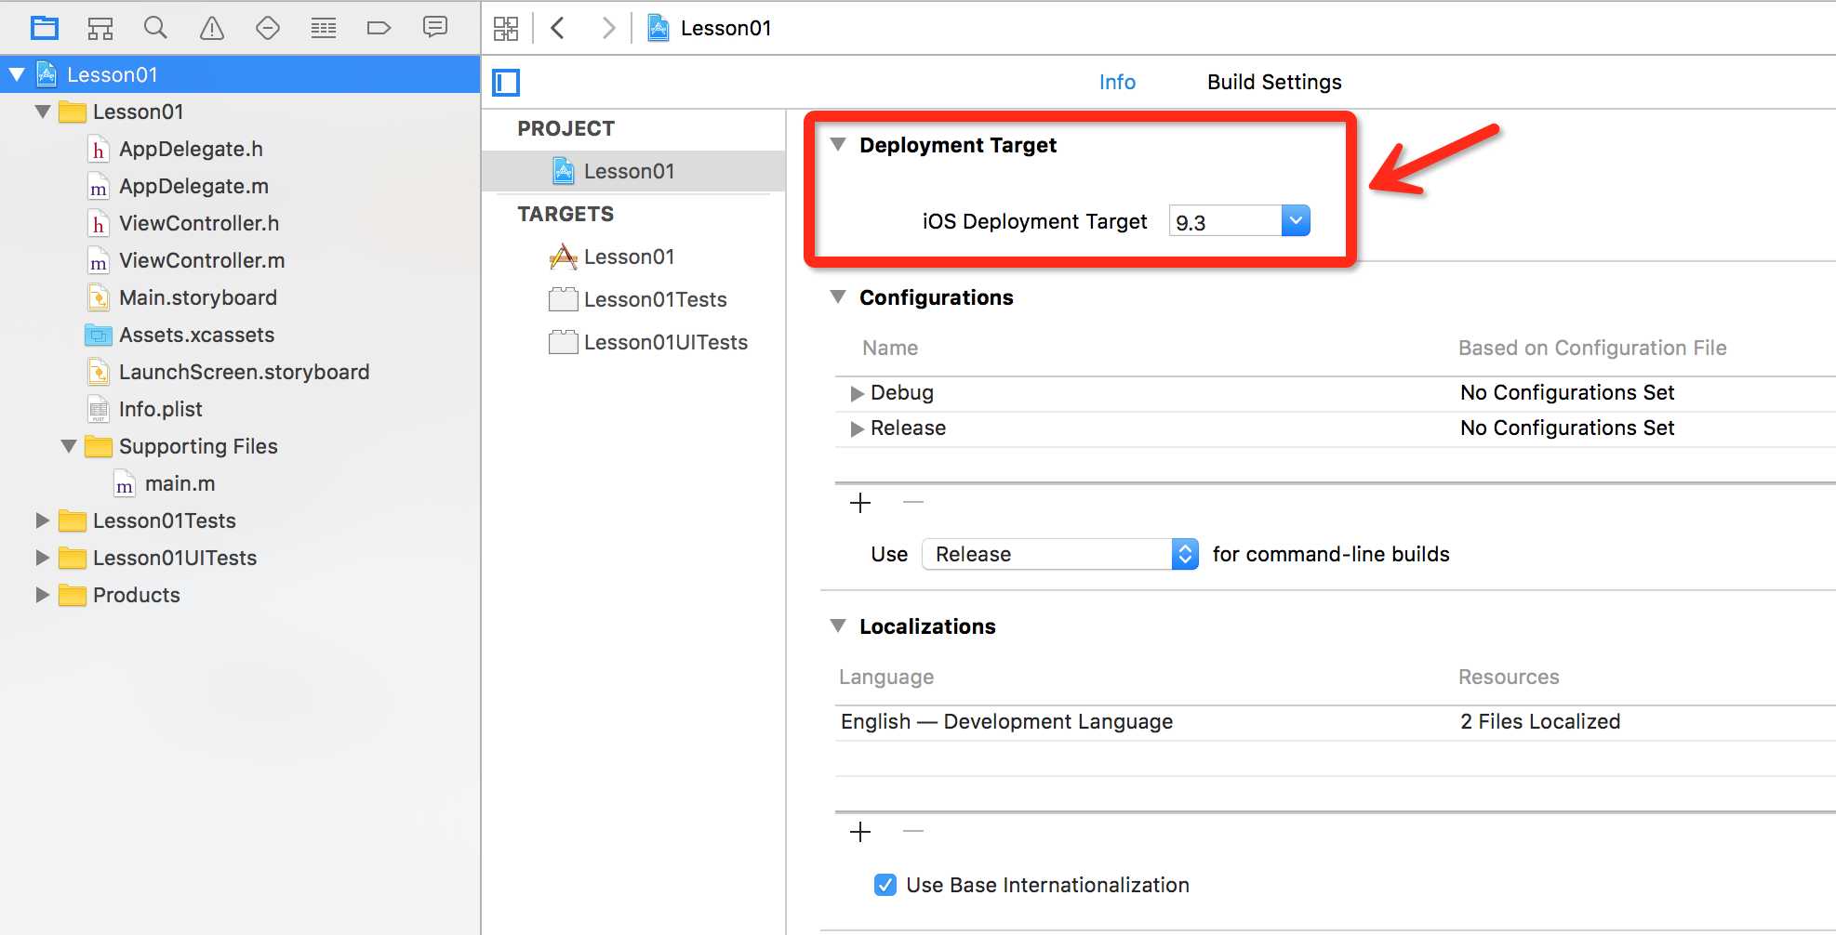Expand the Lesson01UITests folder
Screen dimensions: 1836x935
[42, 558]
